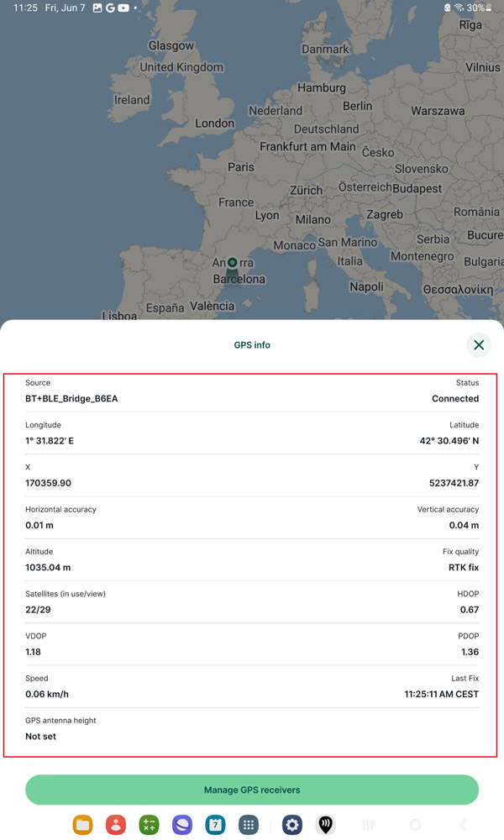Viewport: 504px width, 840px height.
Task: Close the GPS info panel
Action: coord(479,344)
